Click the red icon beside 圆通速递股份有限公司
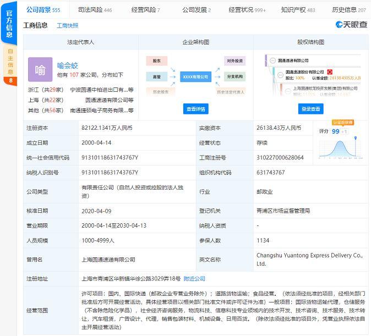Image resolution: width=371 pixels, height=336 pixels. pos(330,72)
